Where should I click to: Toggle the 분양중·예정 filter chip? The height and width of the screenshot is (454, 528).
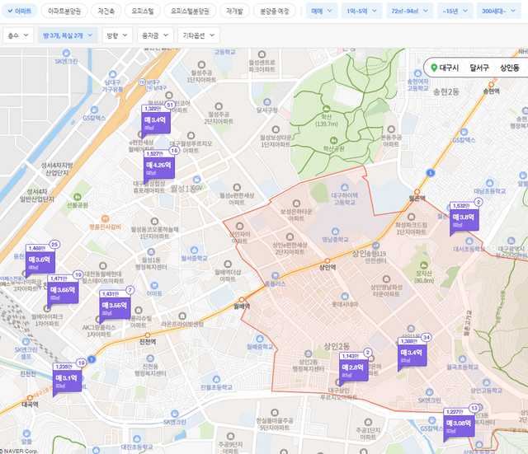[x=275, y=11]
